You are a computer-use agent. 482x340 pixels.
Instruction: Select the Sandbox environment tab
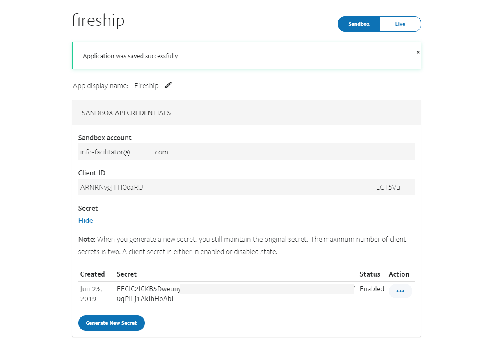(359, 24)
